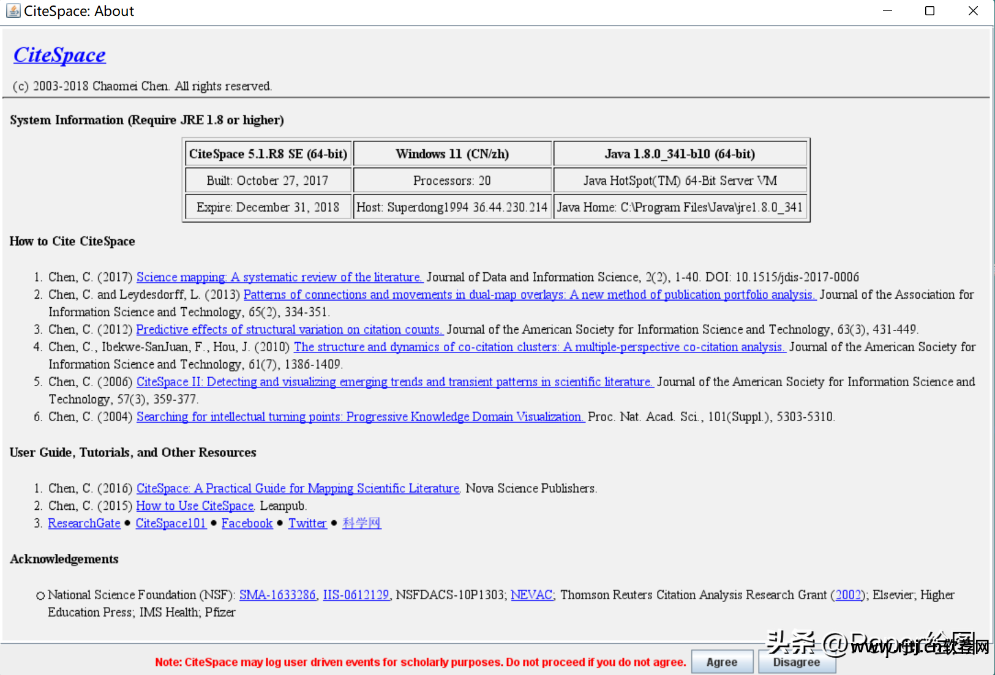Click the 'System Information' heading
This screenshot has height=675, width=995.
pos(147,120)
